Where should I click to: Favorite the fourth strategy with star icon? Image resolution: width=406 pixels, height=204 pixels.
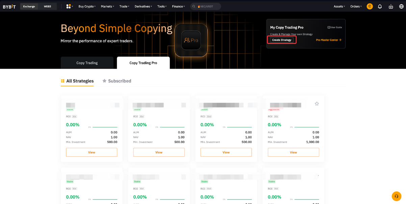tap(317, 104)
